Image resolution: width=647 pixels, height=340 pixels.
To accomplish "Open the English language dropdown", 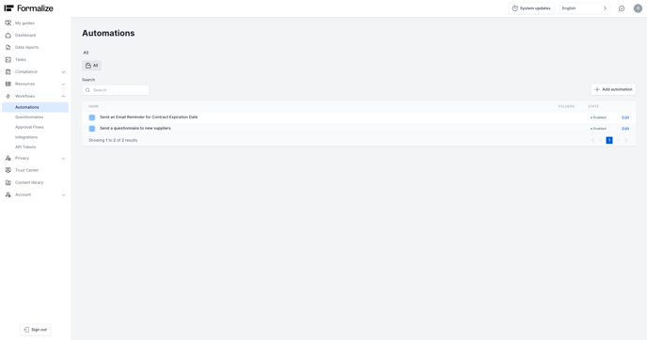I will click(x=584, y=8).
